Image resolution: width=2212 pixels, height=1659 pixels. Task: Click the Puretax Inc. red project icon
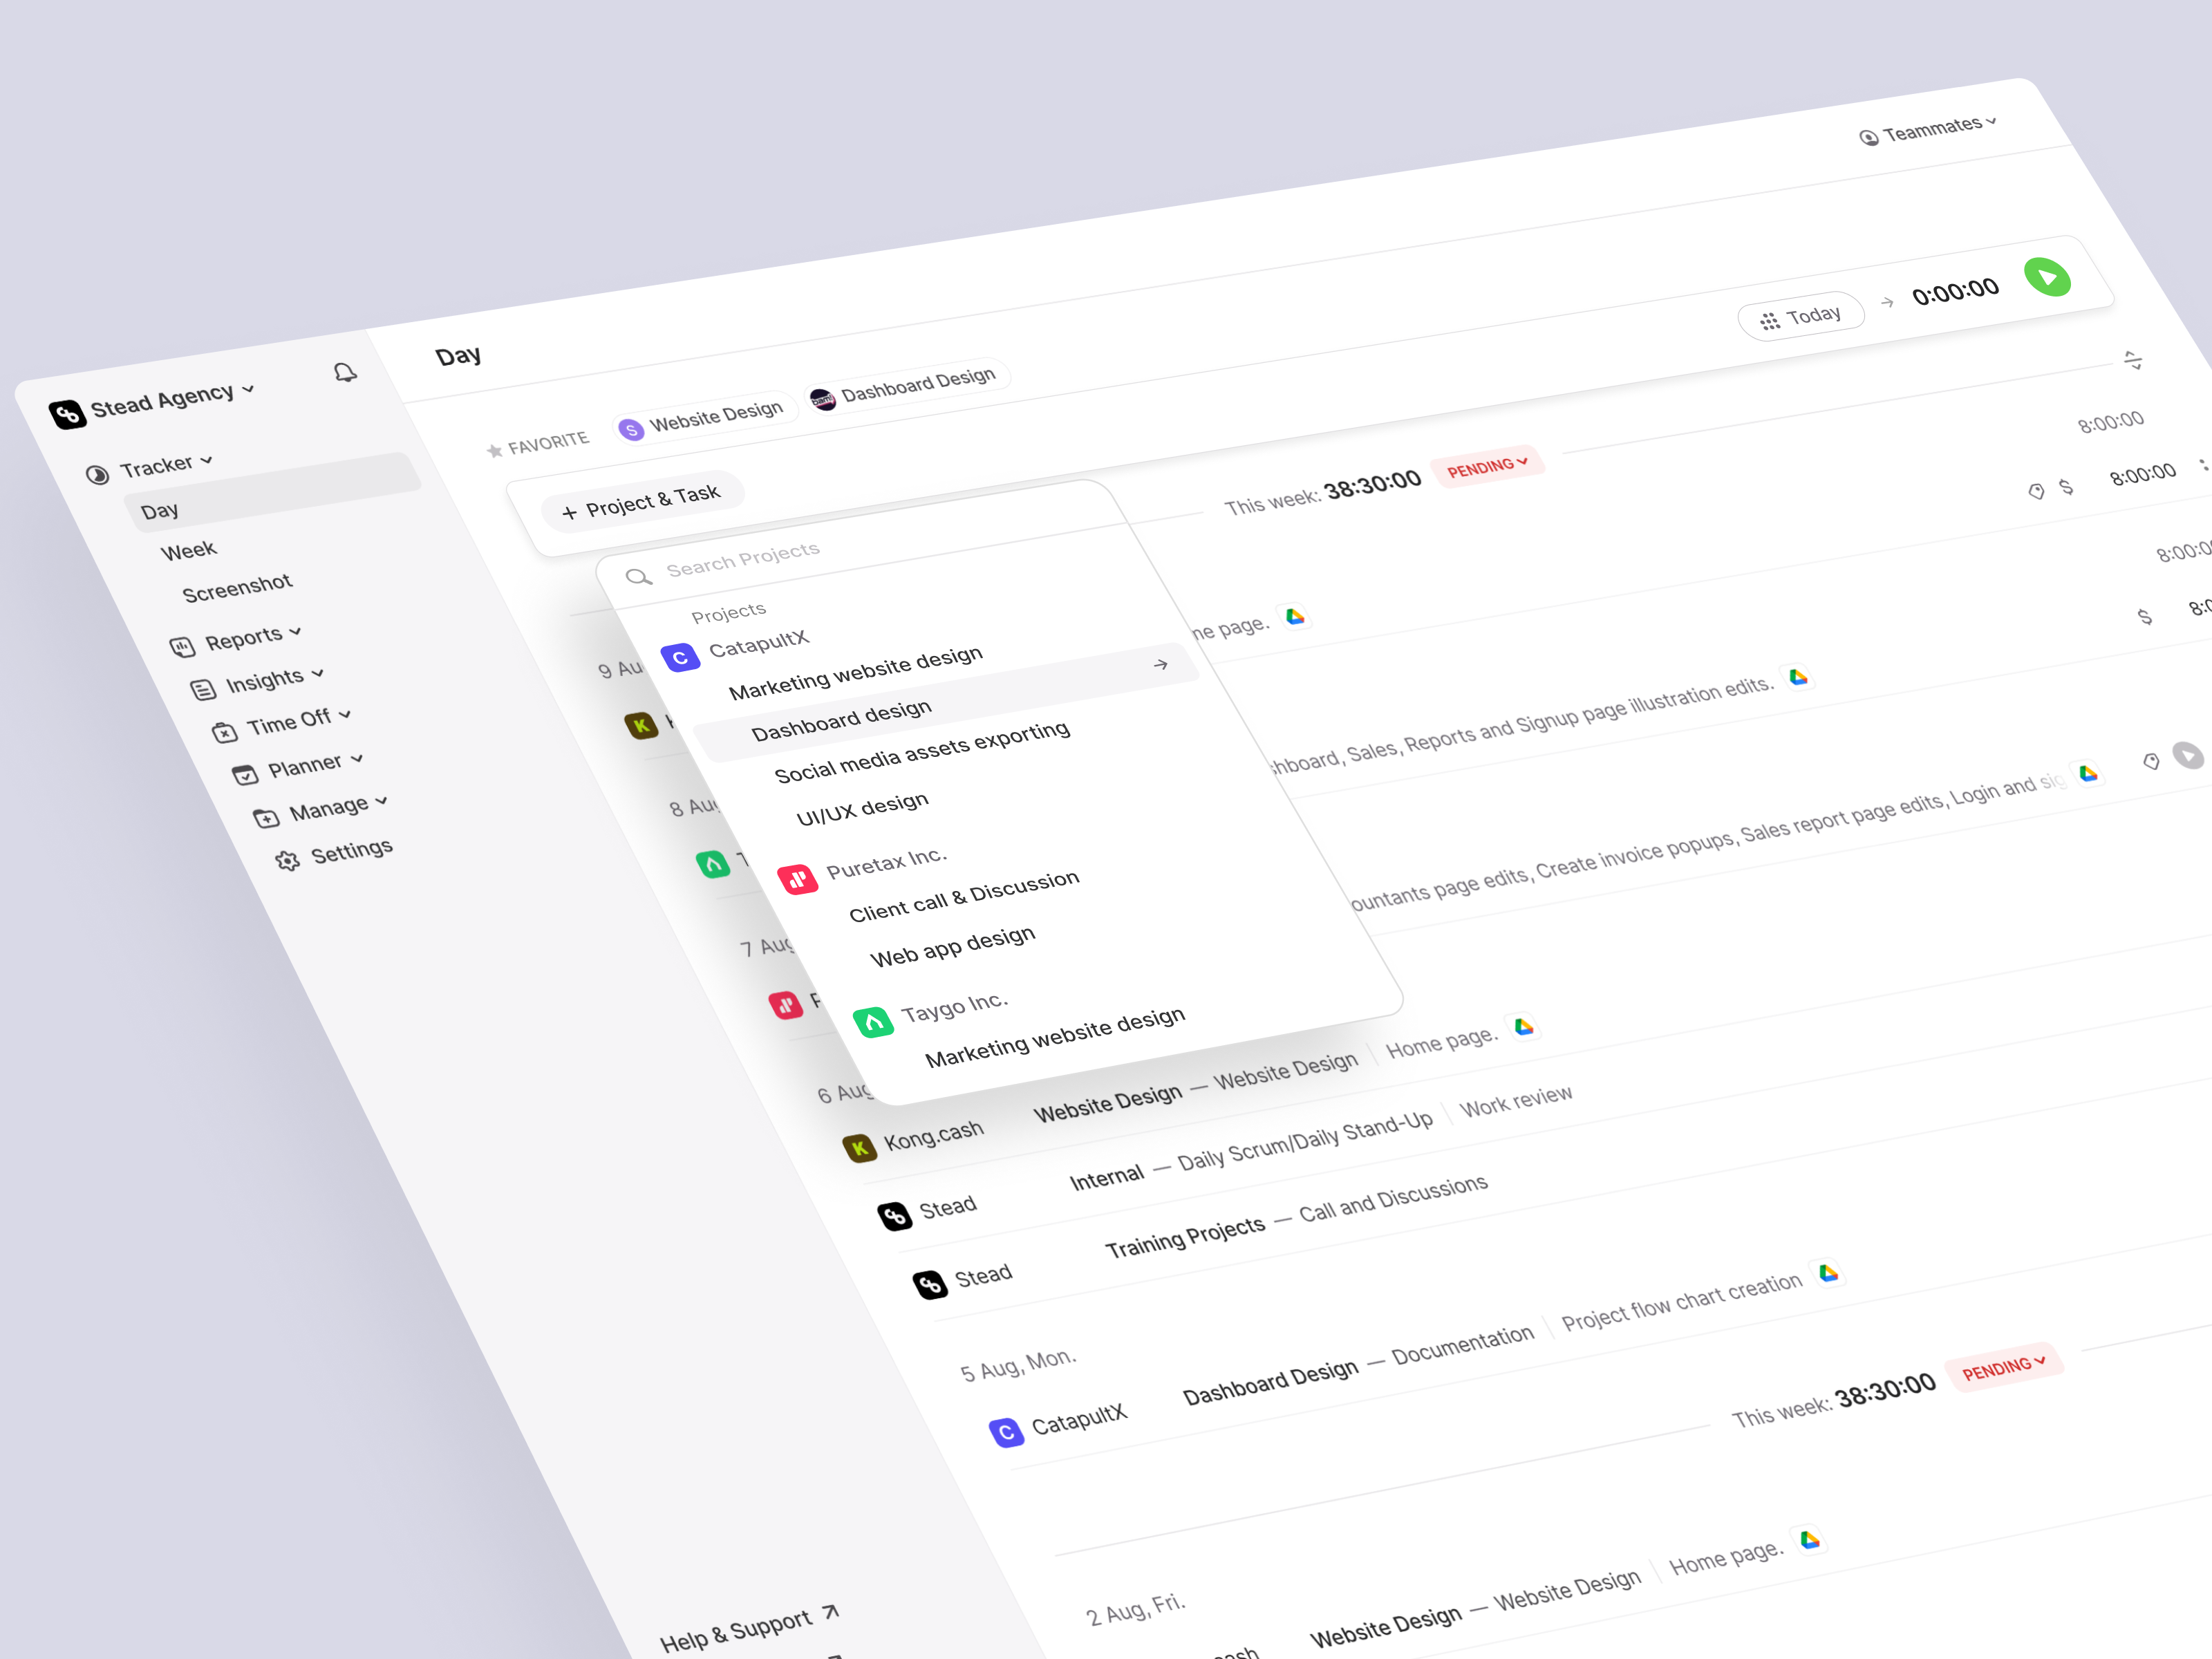798,880
